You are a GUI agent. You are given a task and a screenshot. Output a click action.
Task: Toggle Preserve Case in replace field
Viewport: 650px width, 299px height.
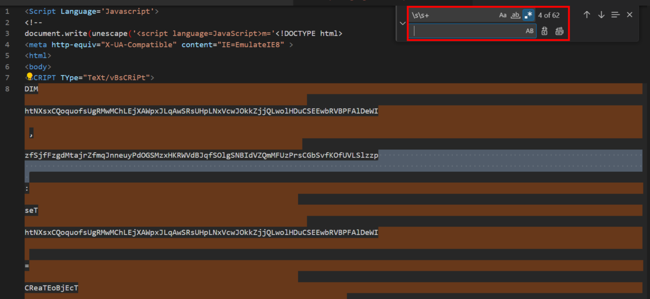pyautogui.click(x=530, y=31)
